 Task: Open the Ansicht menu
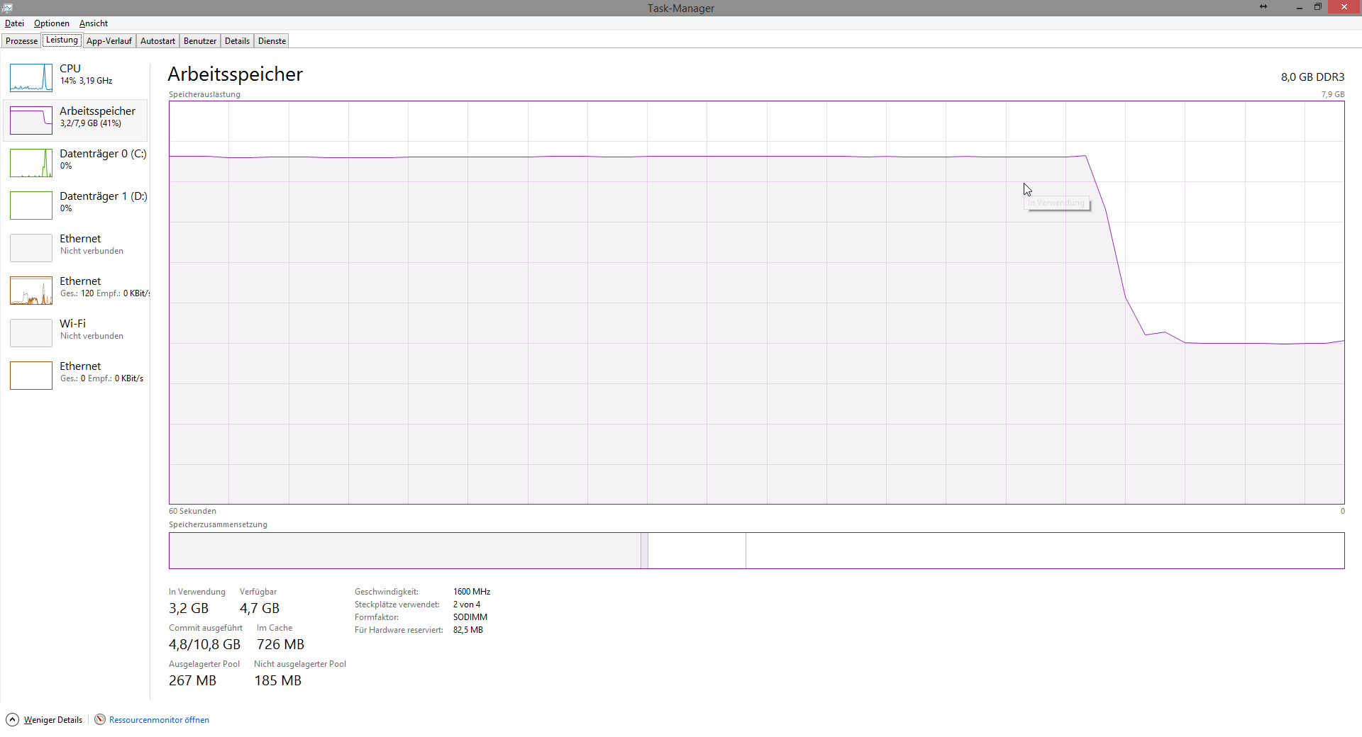click(94, 23)
